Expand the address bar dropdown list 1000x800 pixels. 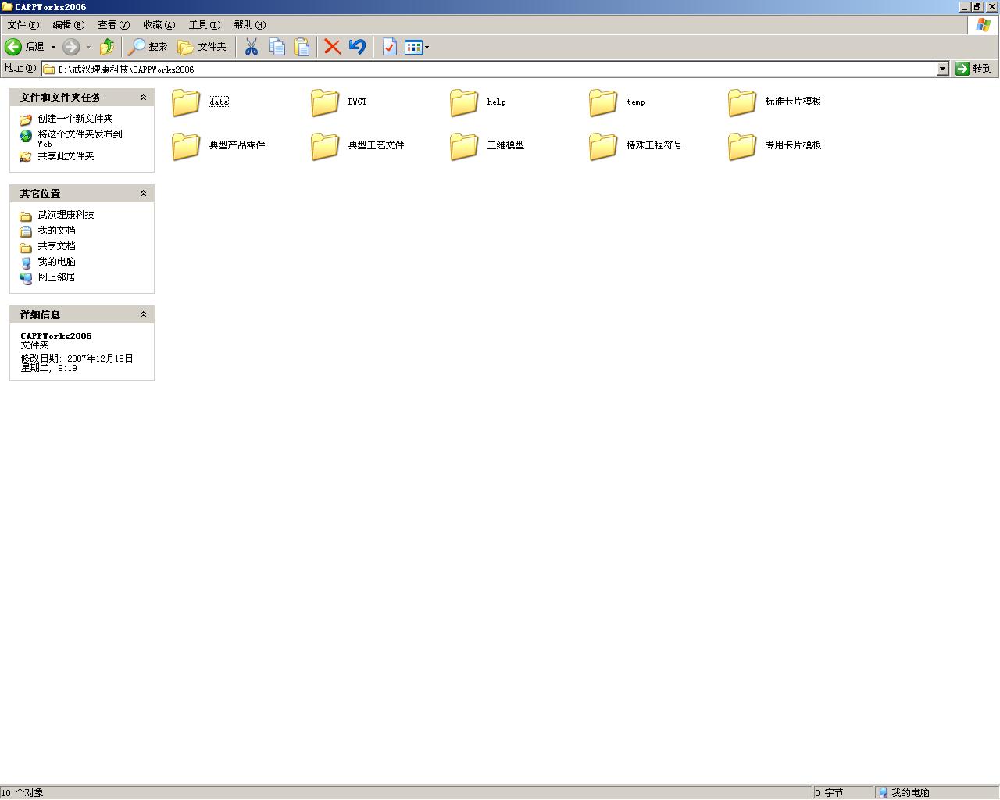(942, 69)
